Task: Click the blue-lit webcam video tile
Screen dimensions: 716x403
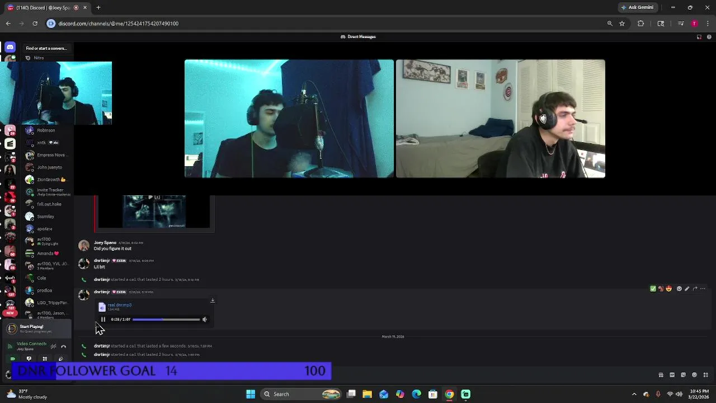Action: click(289, 119)
